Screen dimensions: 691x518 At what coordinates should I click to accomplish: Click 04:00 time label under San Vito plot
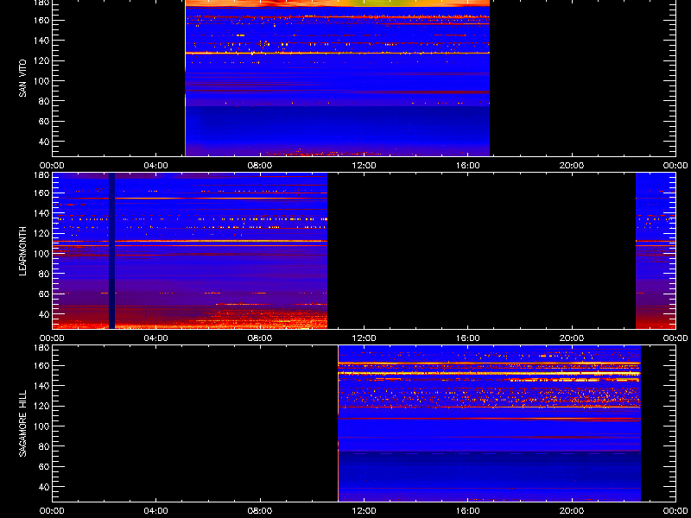tap(156, 166)
